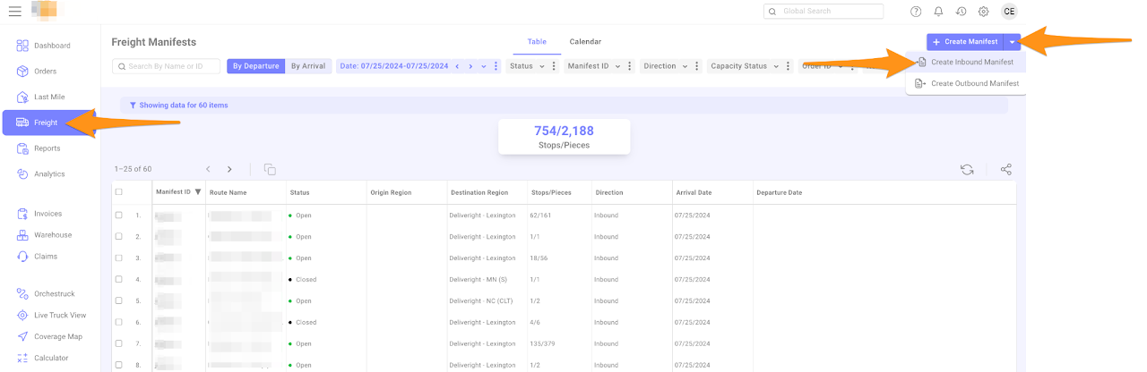Viewport: 1147px width, 372px height.
Task: Choose Create Inbound Manifest
Action: pyautogui.click(x=964, y=63)
